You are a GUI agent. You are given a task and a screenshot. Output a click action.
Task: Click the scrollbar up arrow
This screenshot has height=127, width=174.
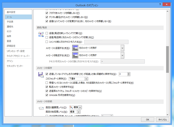click(167, 11)
